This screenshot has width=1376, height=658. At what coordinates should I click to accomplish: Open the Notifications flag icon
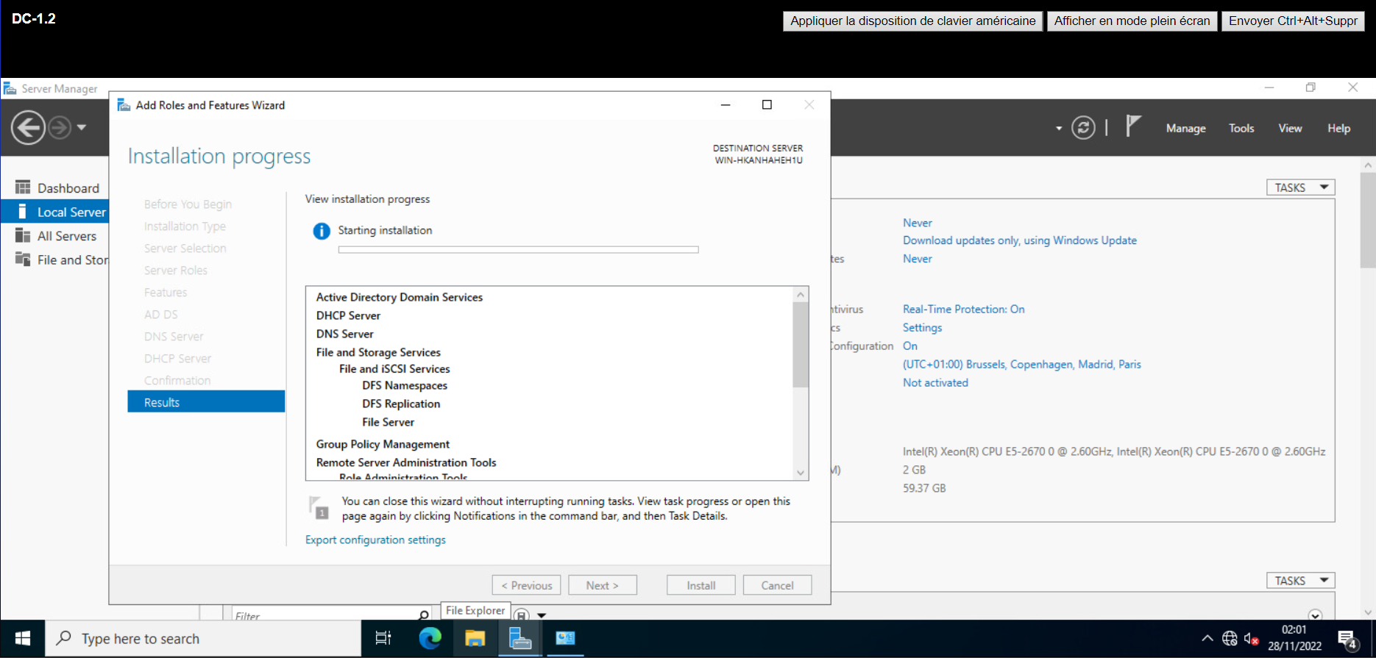click(1133, 126)
